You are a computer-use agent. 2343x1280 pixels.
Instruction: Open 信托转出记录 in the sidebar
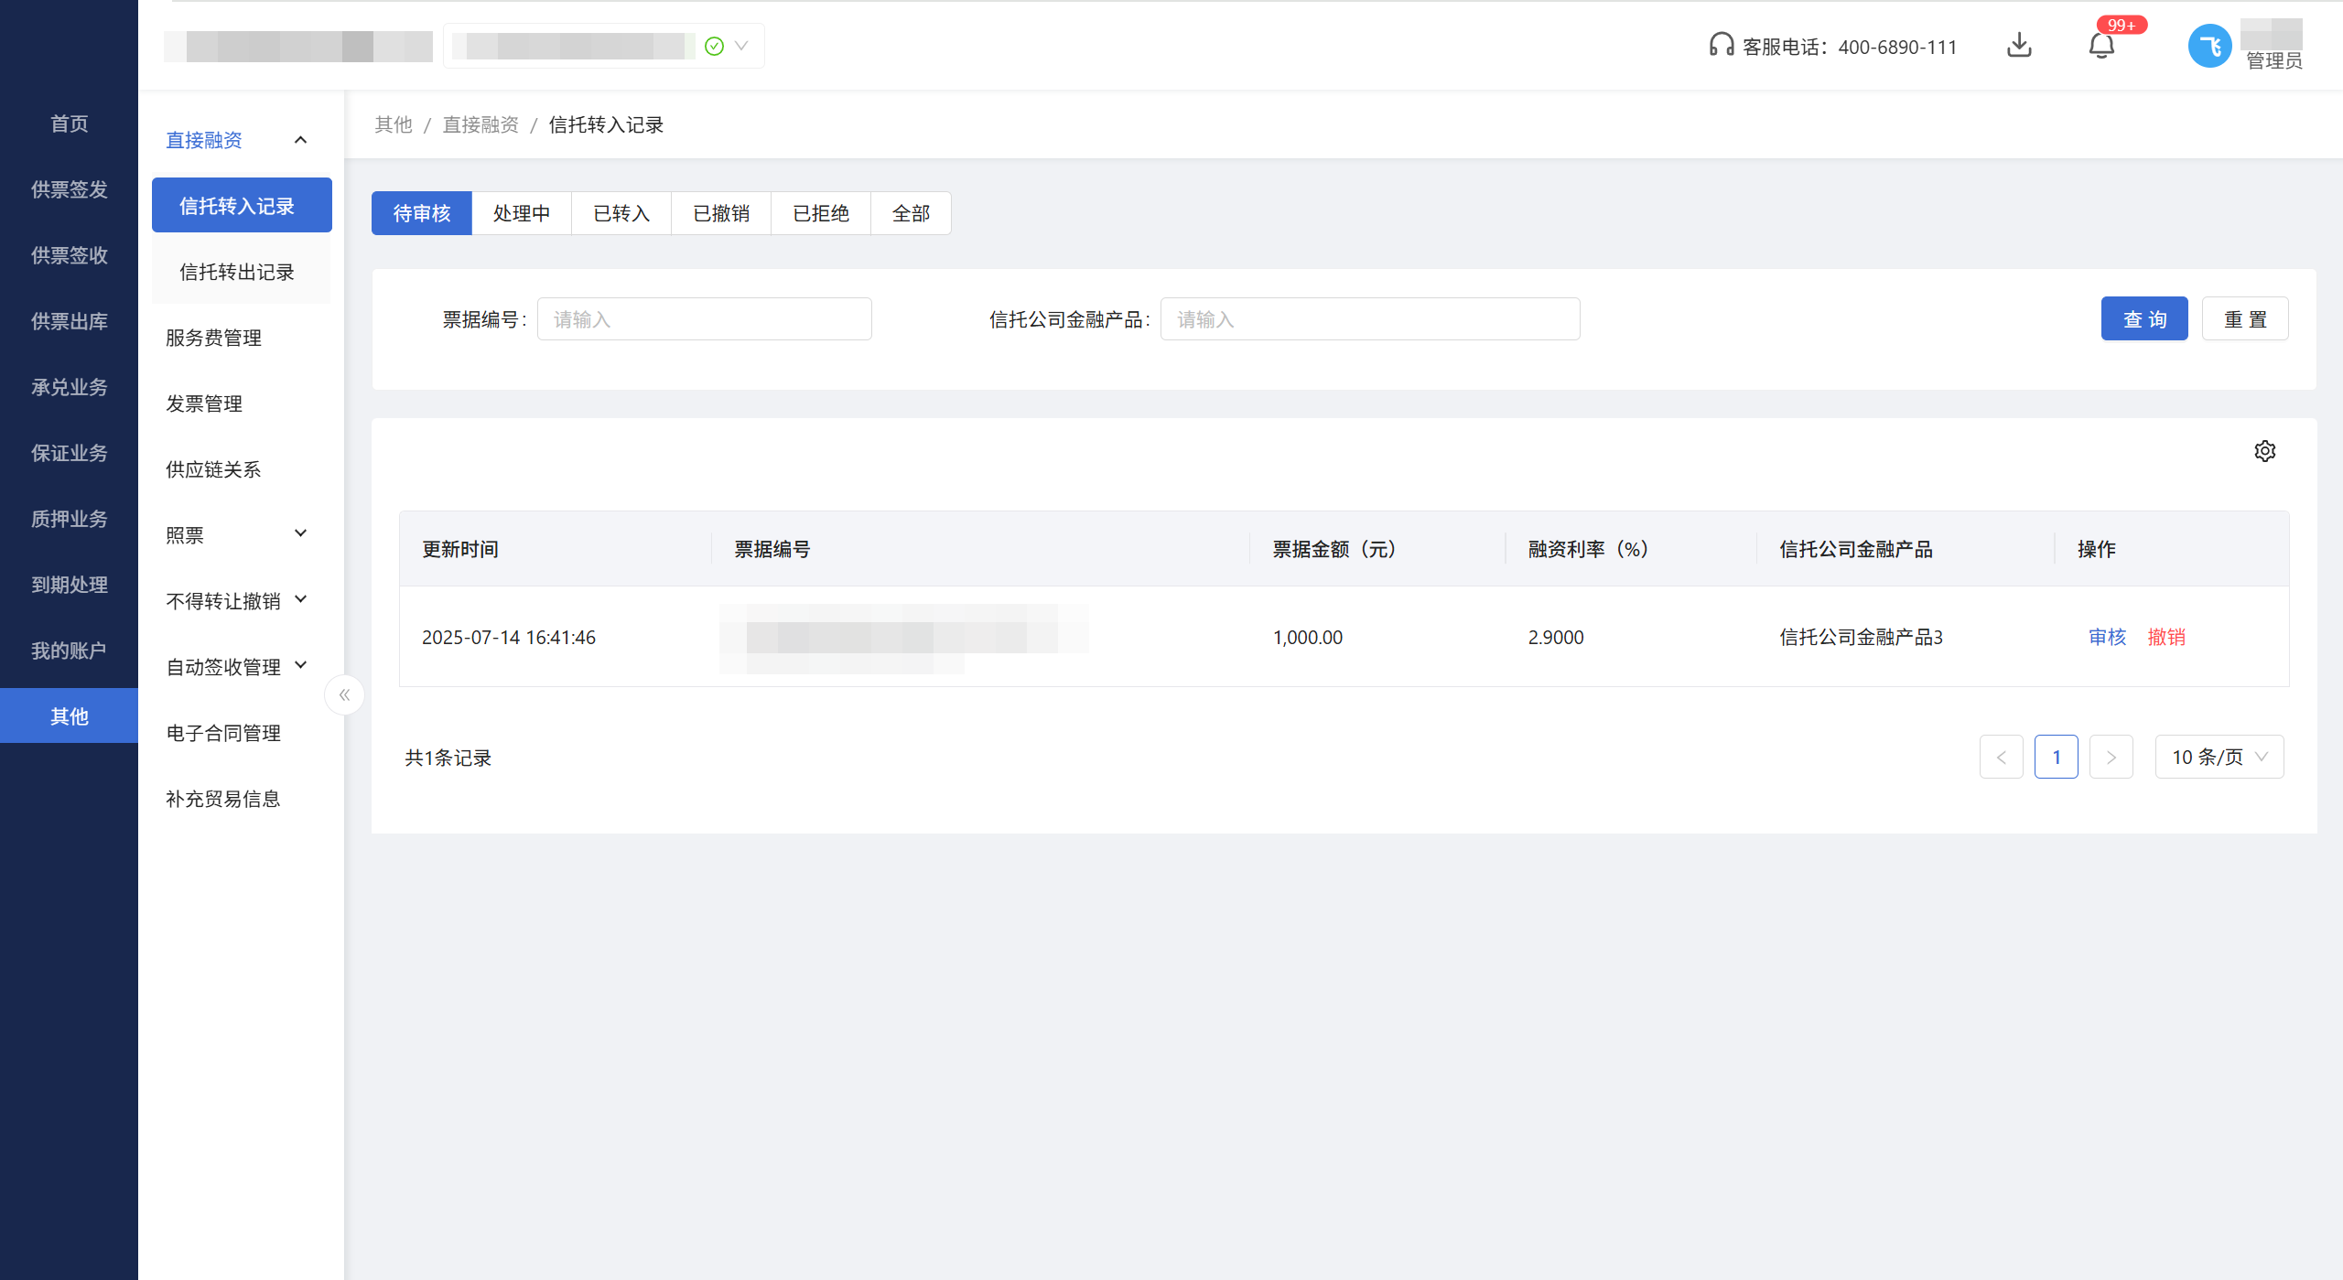pos(237,272)
